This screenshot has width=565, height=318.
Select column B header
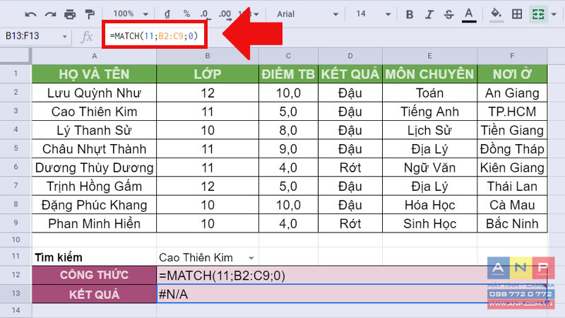point(208,56)
